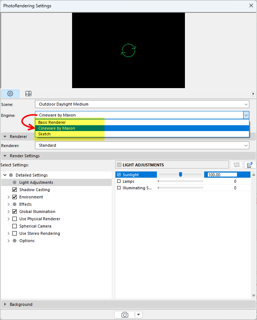Enable the Use Stereo Rendering checkbox

click(x=15, y=233)
